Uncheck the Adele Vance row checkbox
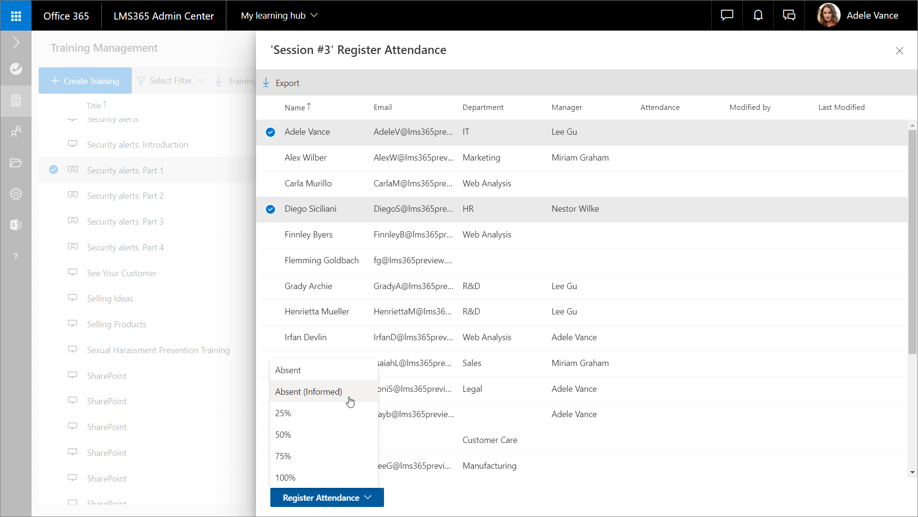The image size is (918, 517). point(270,132)
